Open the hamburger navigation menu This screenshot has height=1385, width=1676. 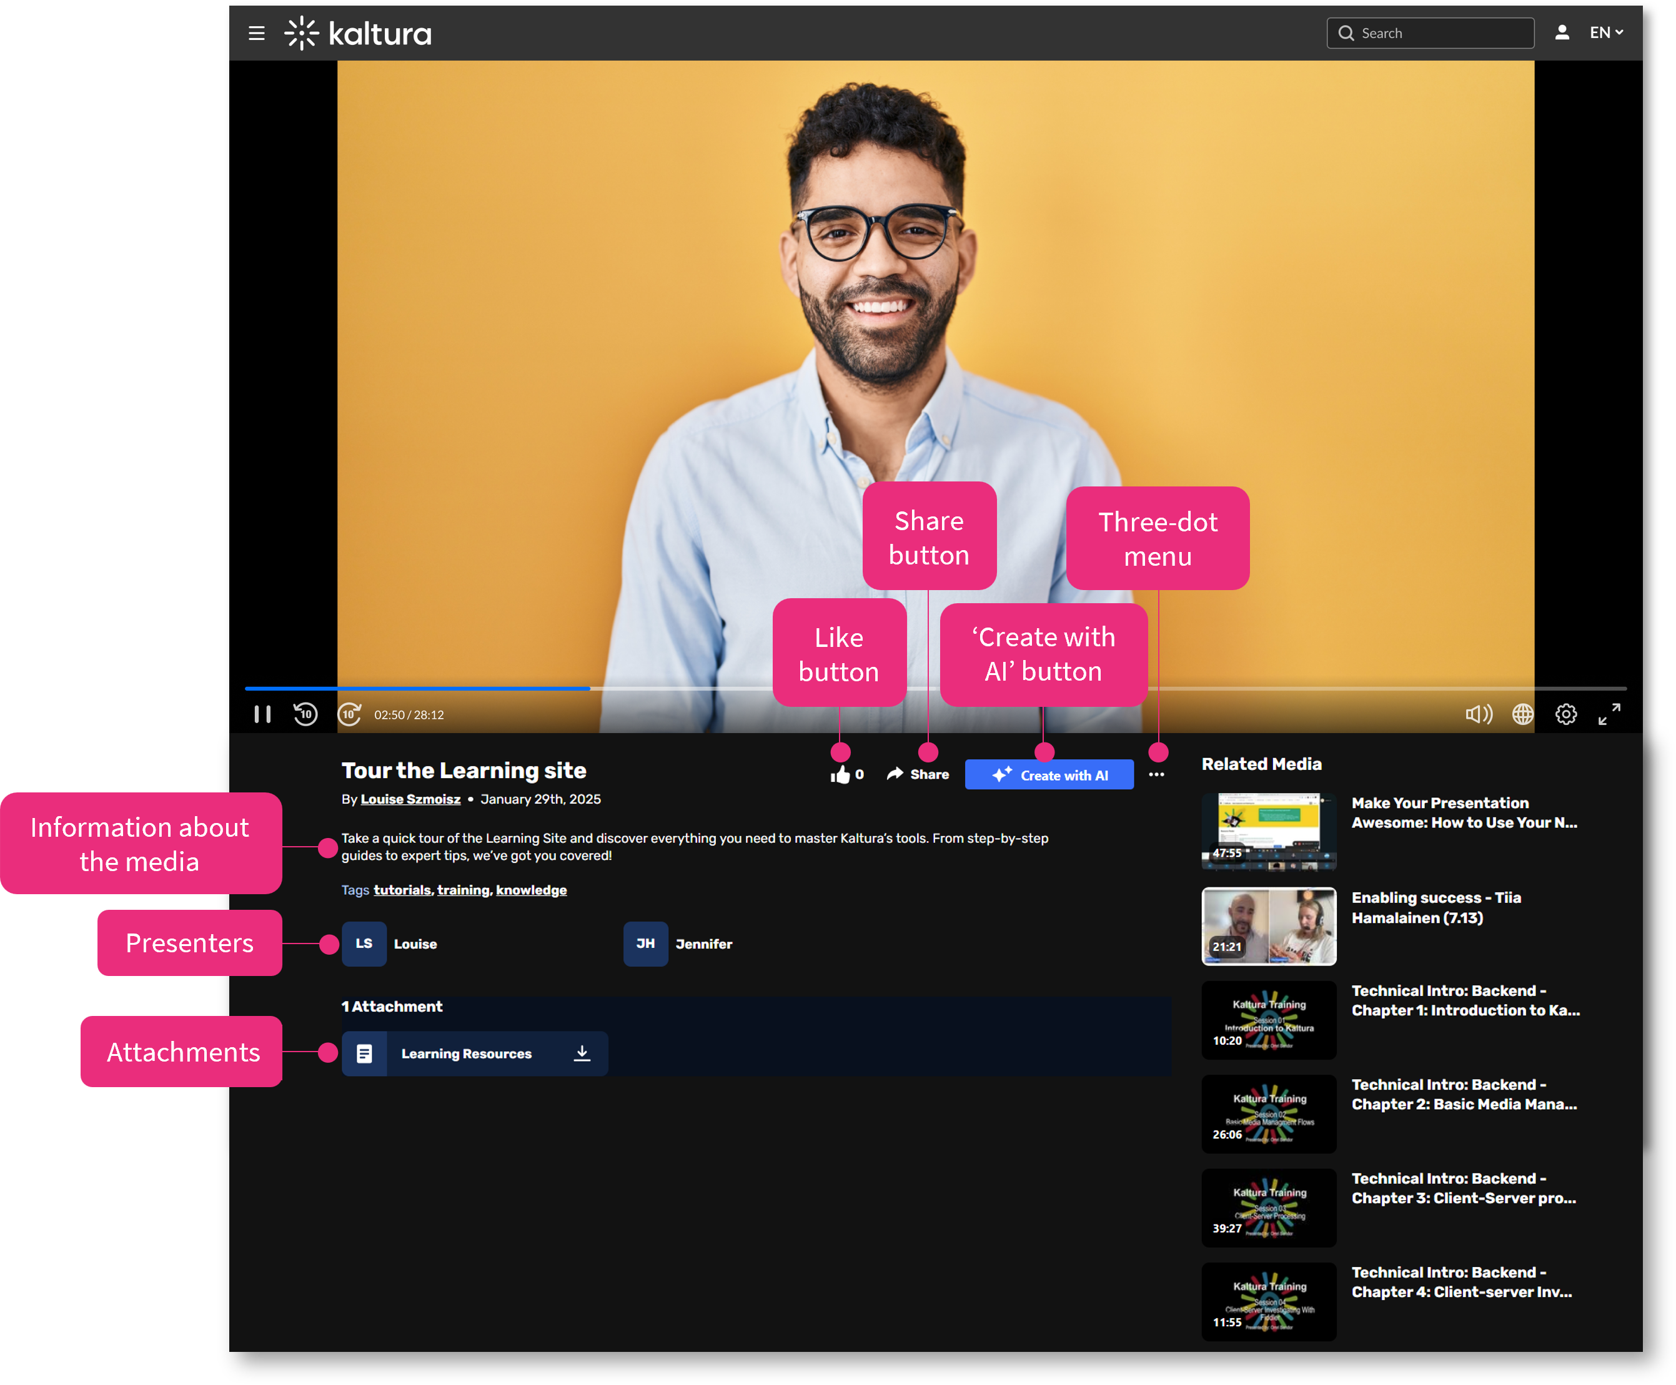coord(256,32)
